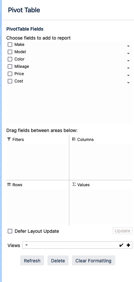The width and height of the screenshot is (134, 282).
Task: Click the Refresh button
Action: 32,260
